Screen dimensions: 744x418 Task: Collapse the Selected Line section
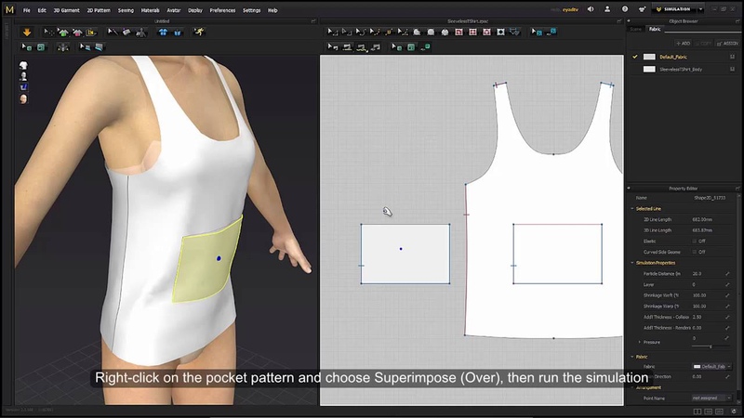click(632, 208)
